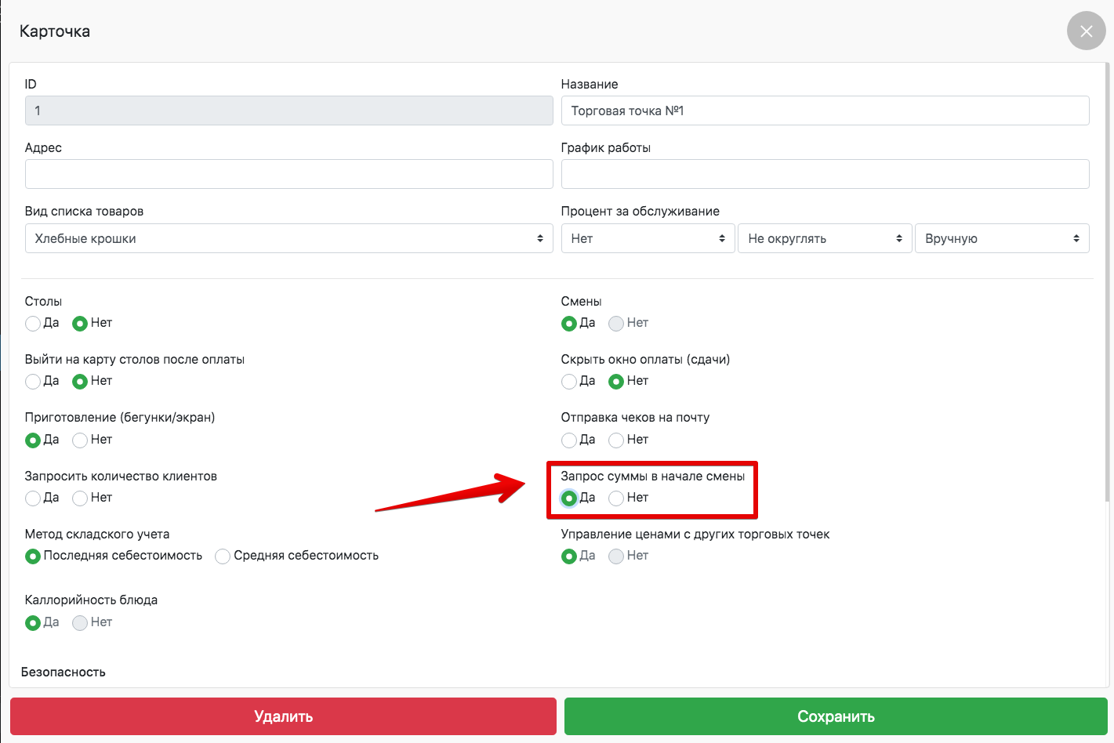Viewport: 1114px width, 743px height.
Task: Select Да for Запросить количество клиентов
Action: (x=33, y=498)
